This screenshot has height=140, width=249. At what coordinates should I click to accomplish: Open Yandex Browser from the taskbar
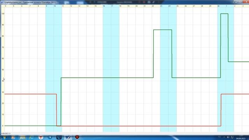point(41,137)
